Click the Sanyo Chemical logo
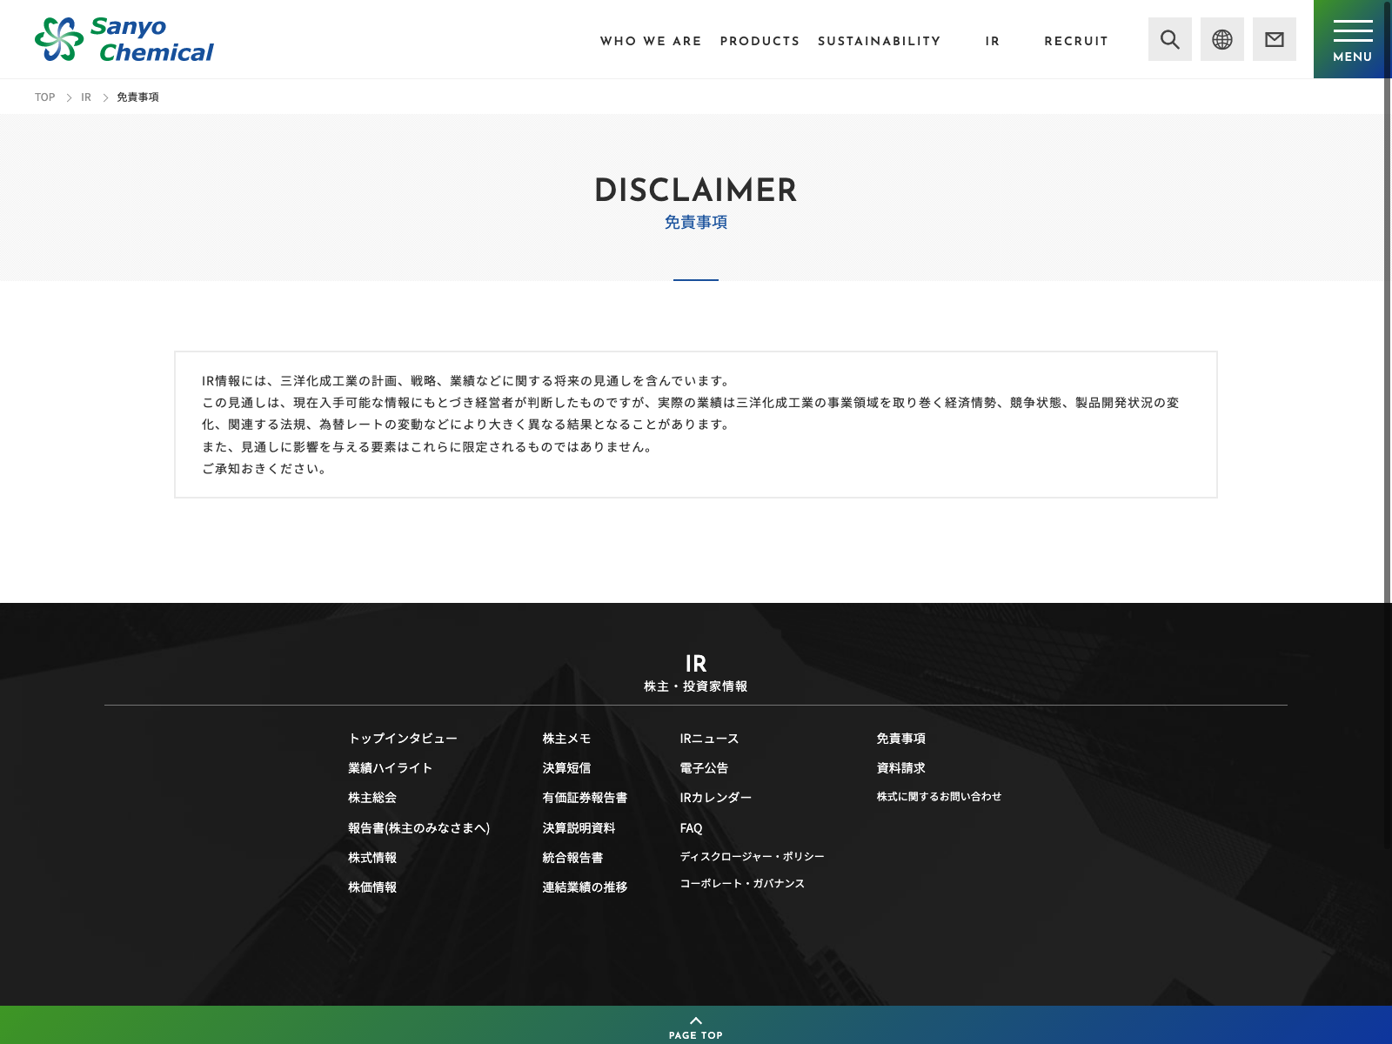1392x1044 pixels. point(124,40)
